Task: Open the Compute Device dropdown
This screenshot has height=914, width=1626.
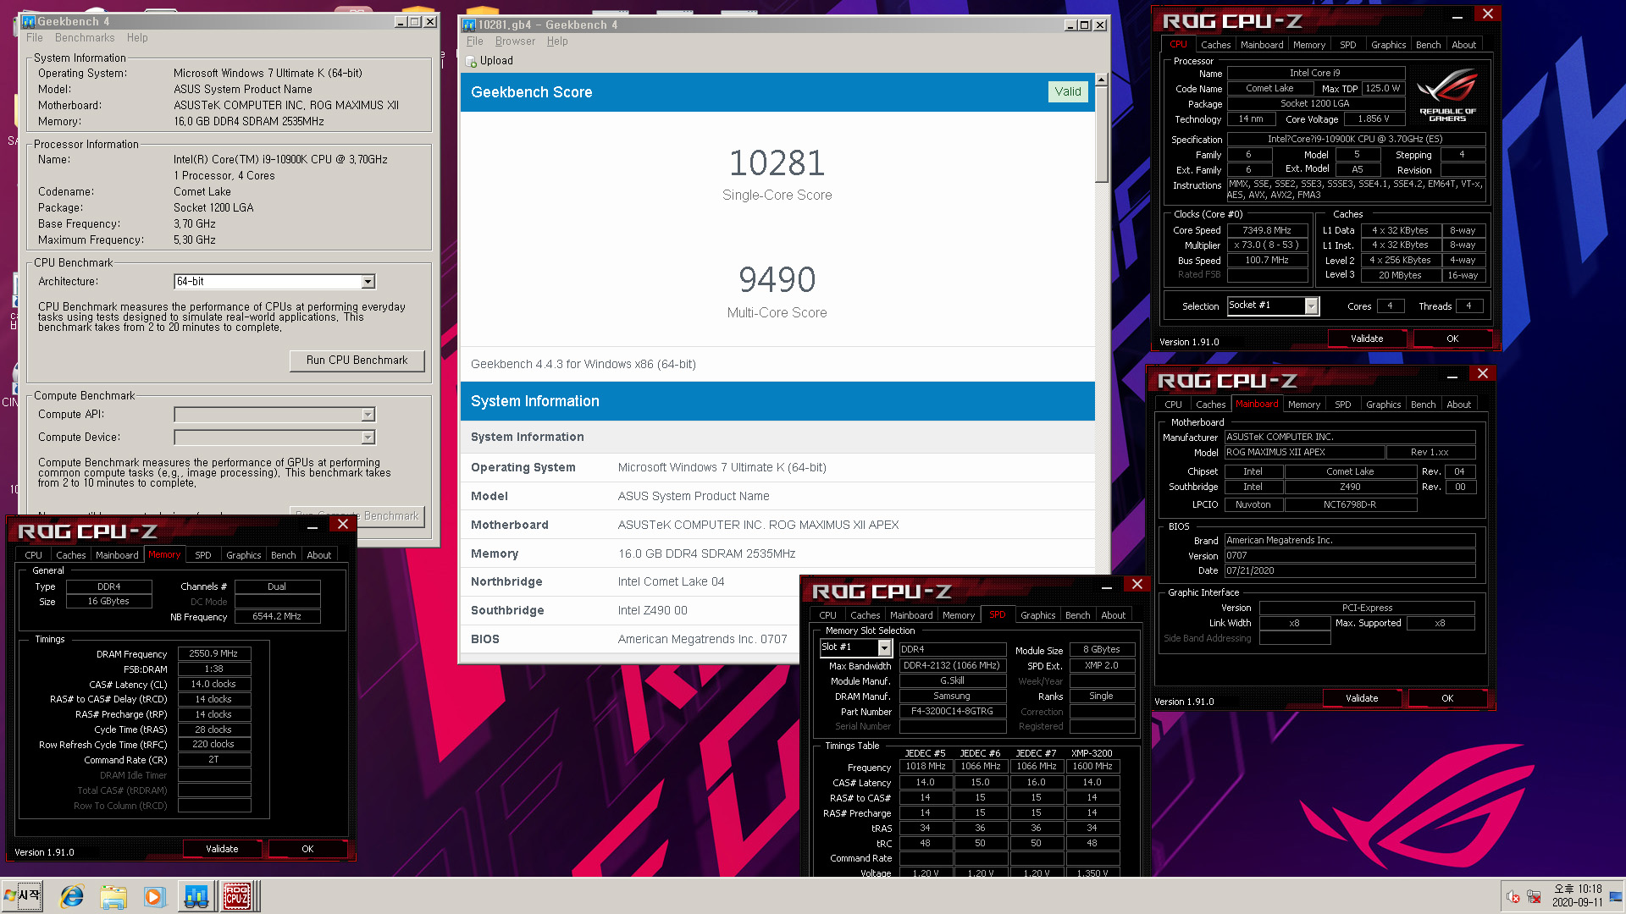Action: 368,438
